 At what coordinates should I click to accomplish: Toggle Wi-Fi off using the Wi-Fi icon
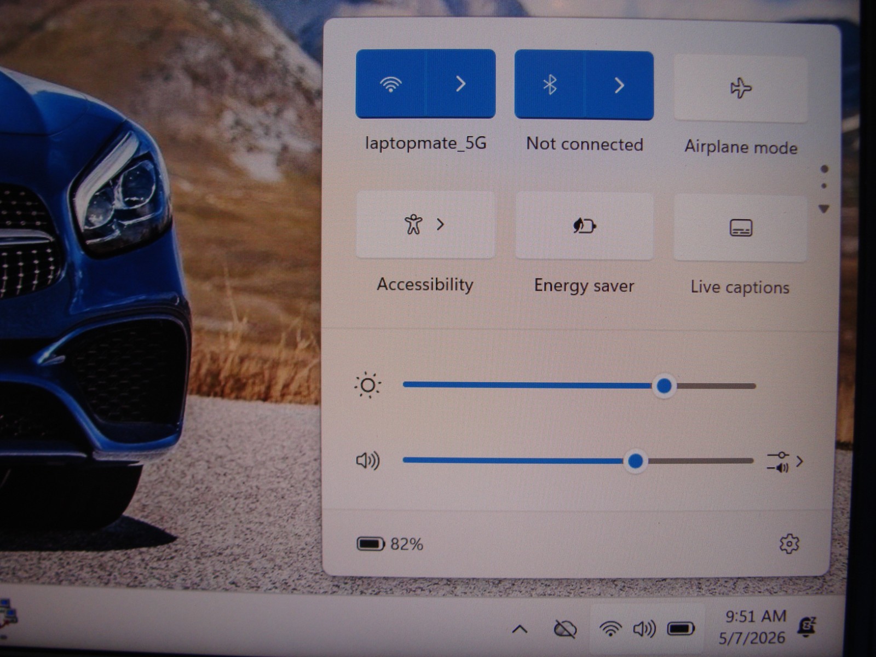390,84
